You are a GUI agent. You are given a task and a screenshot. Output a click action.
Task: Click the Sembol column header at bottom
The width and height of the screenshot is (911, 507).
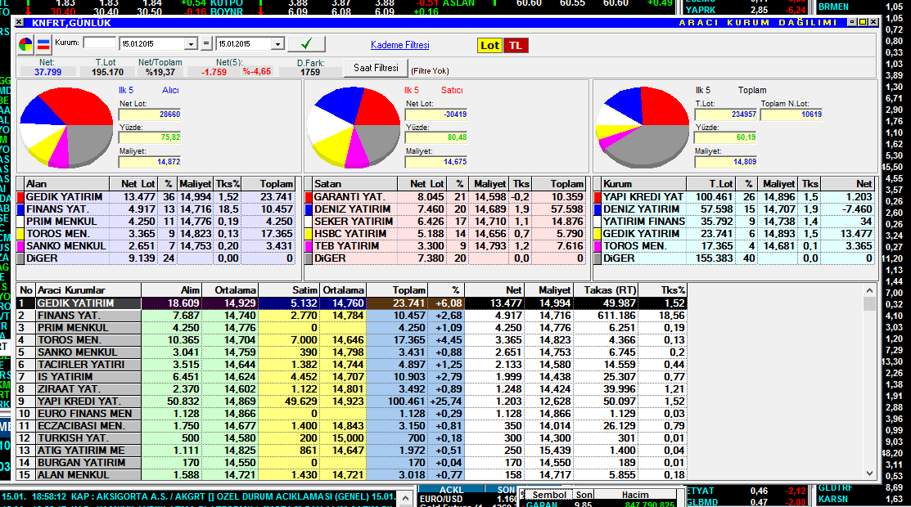[x=548, y=495]
